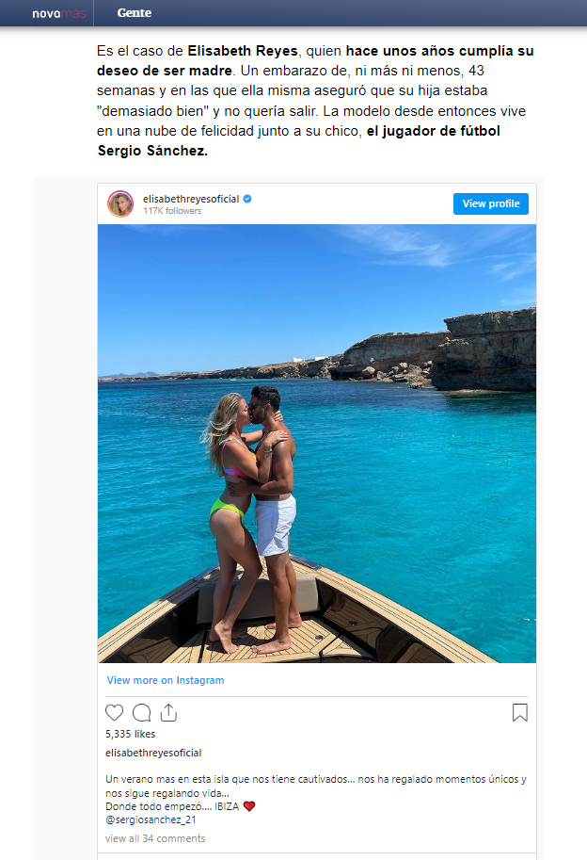Save the post with the bookmark icon

pyautogui.click(x=520, y=713)
